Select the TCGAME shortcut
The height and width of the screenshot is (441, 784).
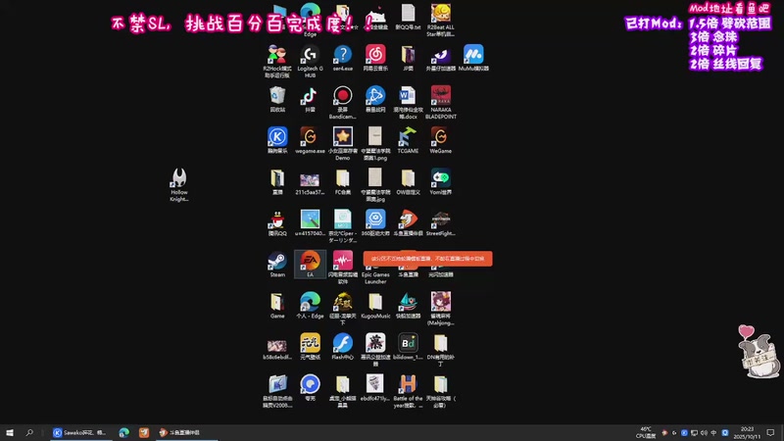coord(408,140)
